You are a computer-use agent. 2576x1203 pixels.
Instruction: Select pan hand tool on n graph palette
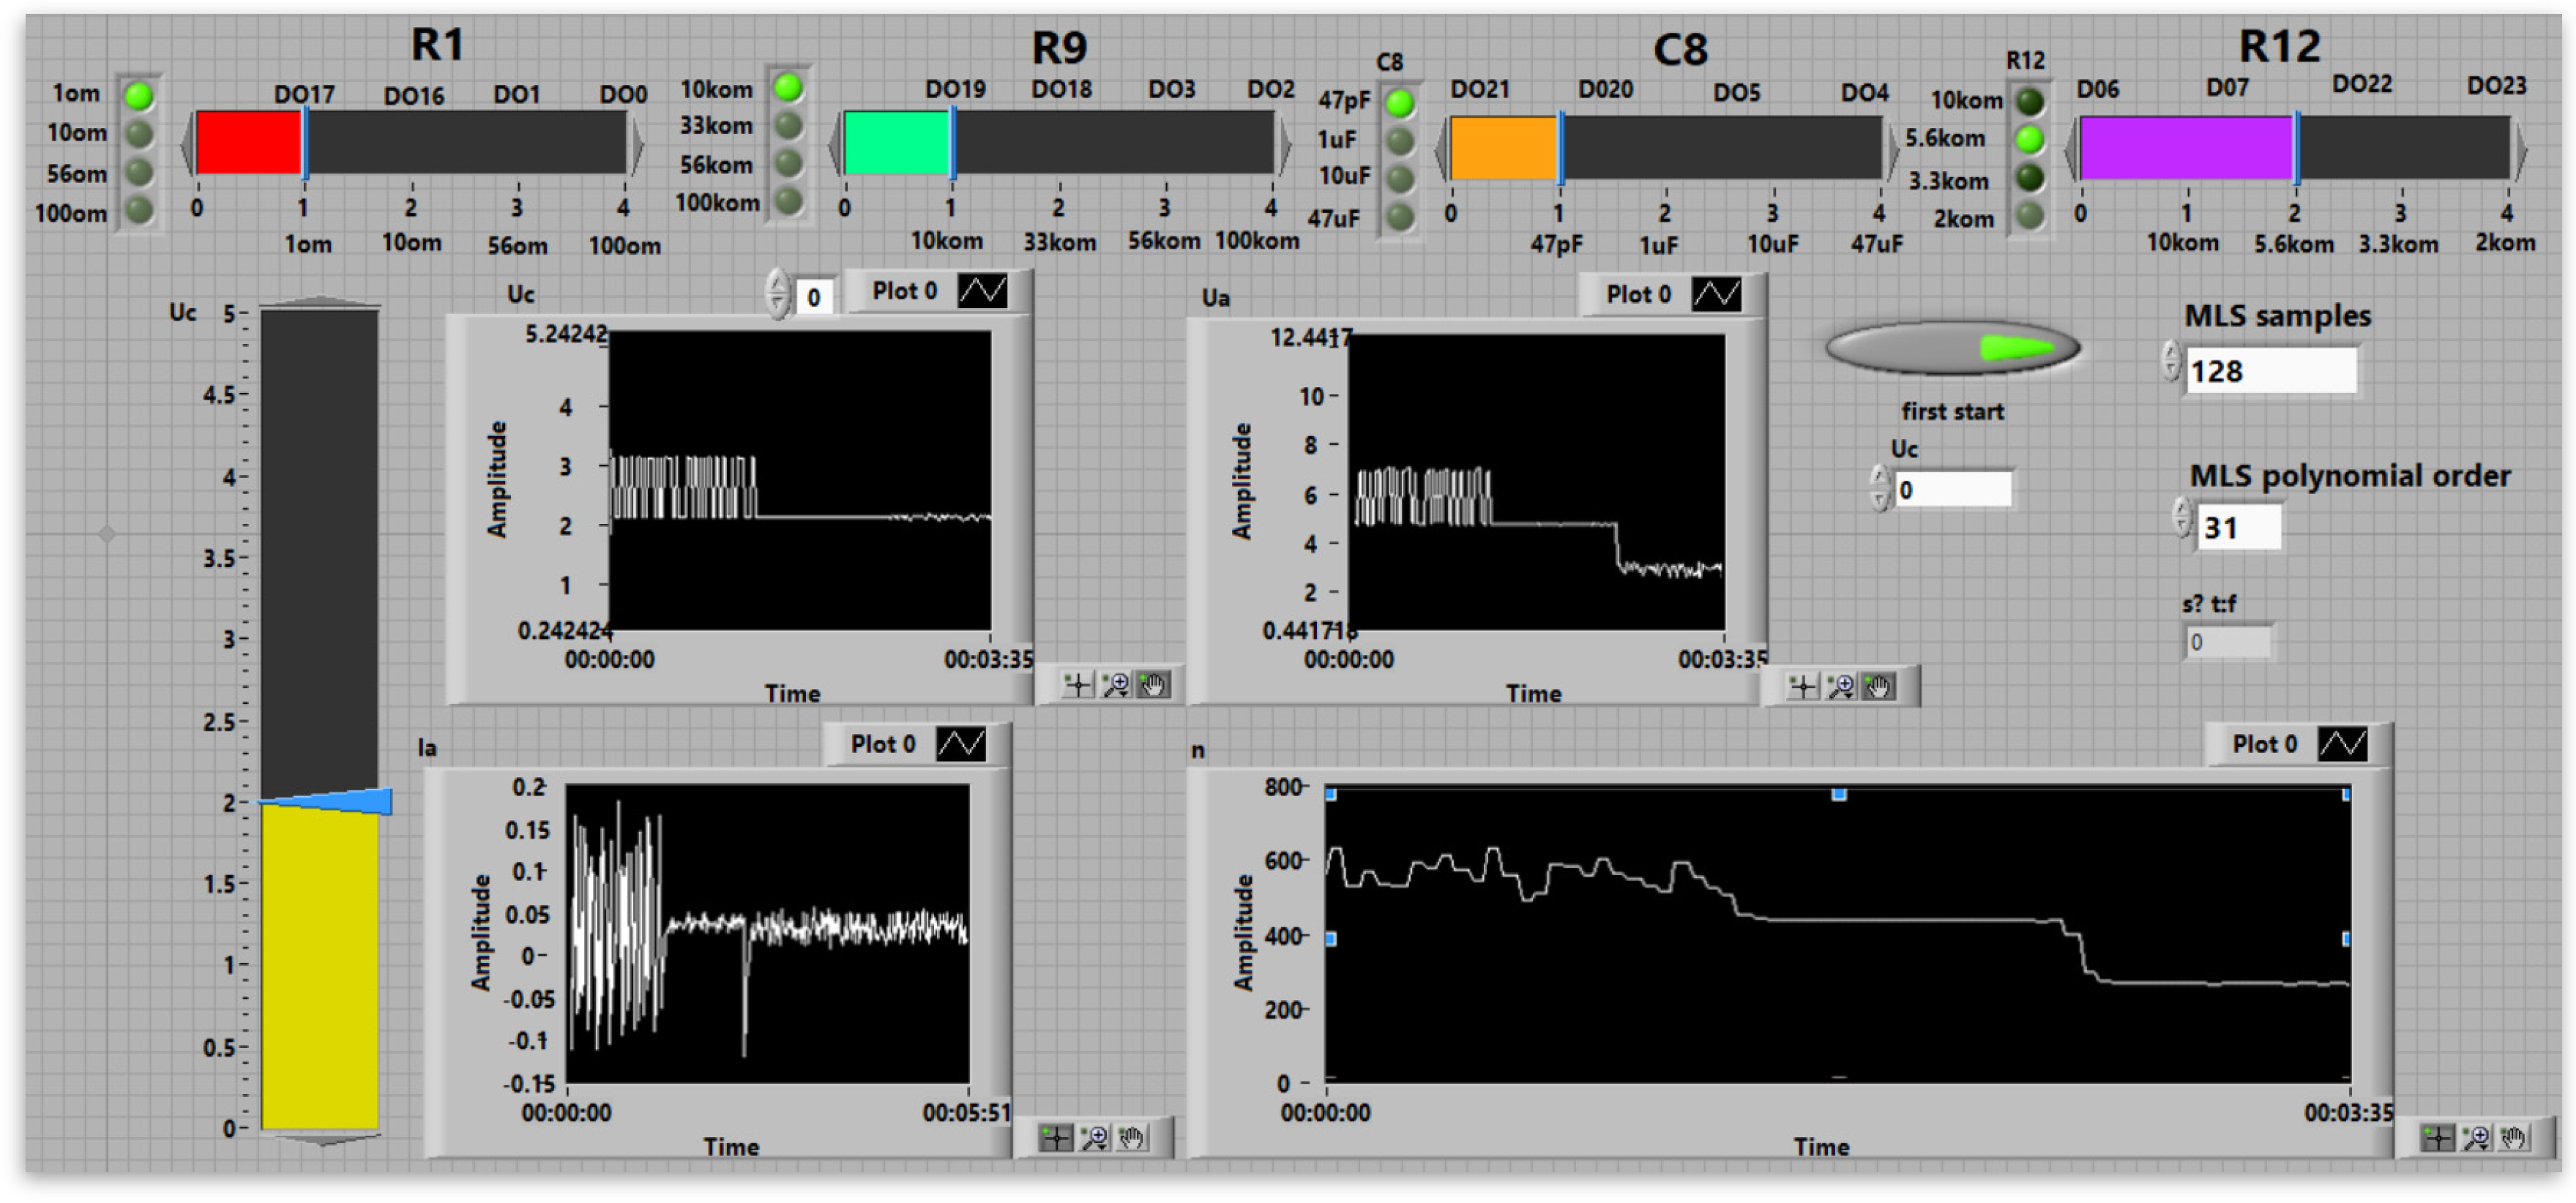pos(2513,1138)
